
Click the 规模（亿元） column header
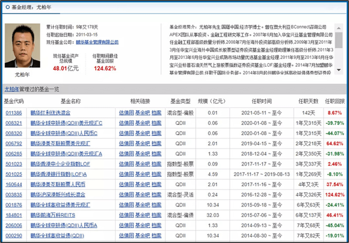point(211,102)
